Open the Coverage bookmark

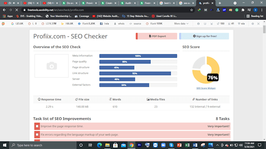pyautogui.click(x=82, y=16)
